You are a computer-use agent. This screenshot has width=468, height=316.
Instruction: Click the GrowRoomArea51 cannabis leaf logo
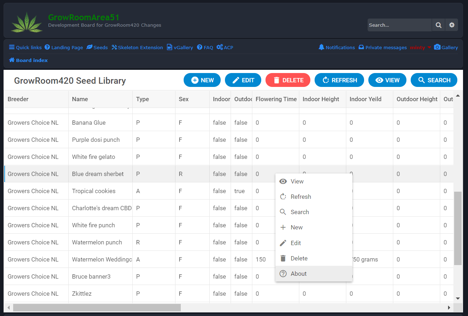27,22
